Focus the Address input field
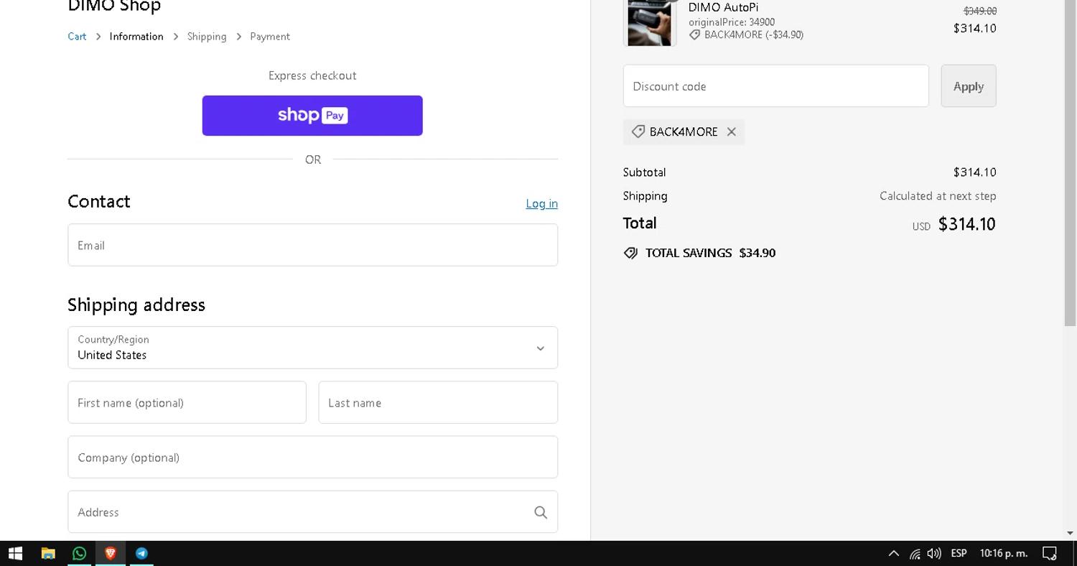1077x566 pixels. (313, 512)
